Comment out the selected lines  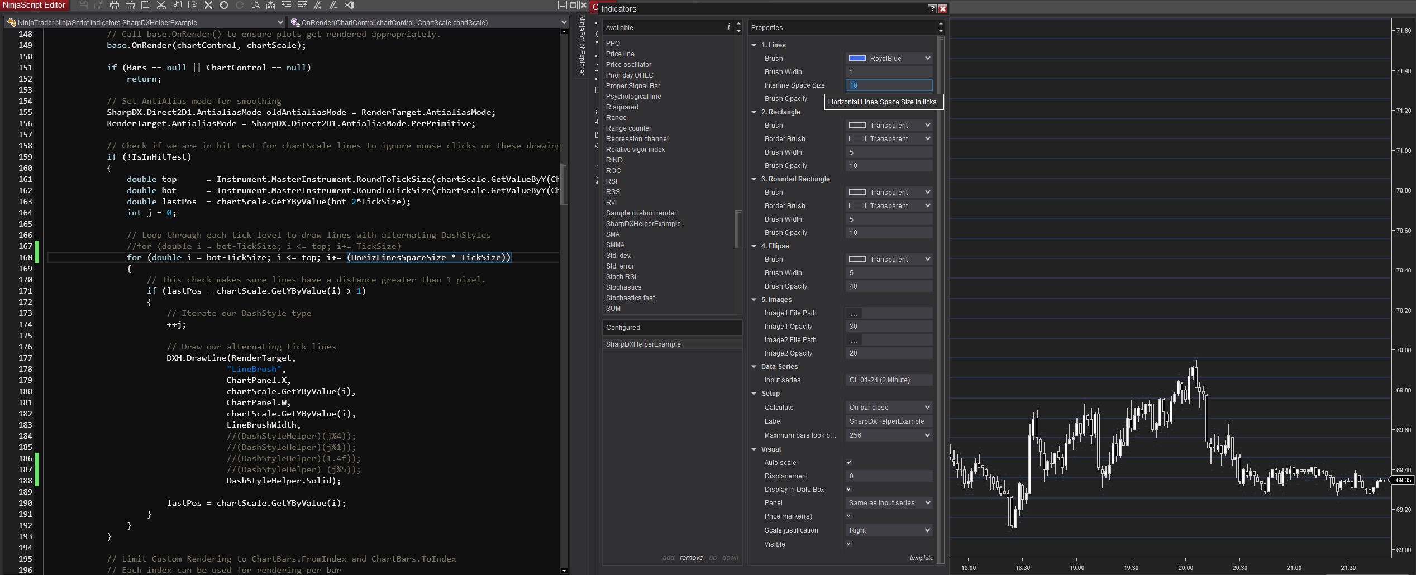[318, 5]
